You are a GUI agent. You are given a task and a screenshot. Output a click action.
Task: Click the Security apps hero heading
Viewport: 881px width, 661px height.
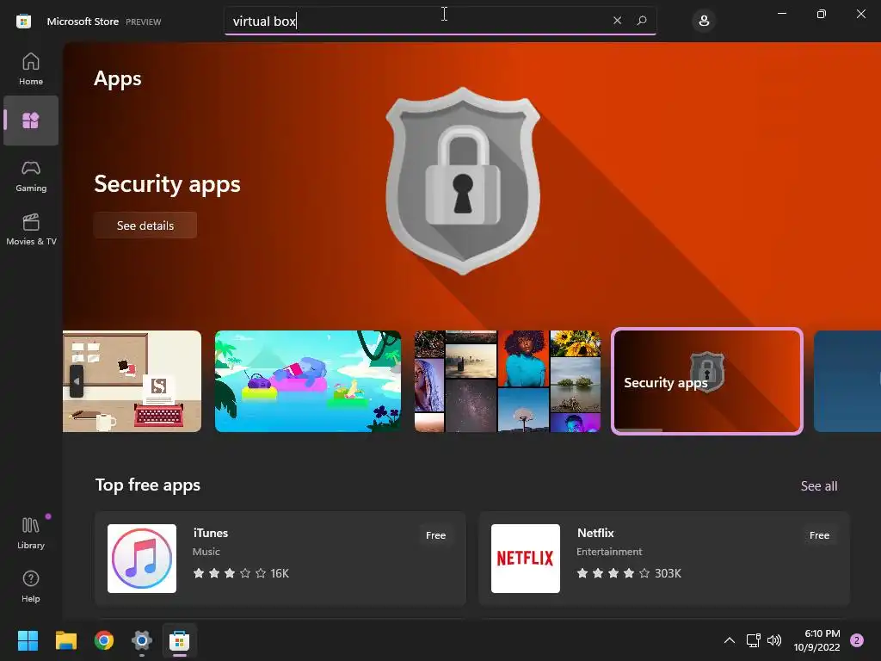[x=167, y=184]
